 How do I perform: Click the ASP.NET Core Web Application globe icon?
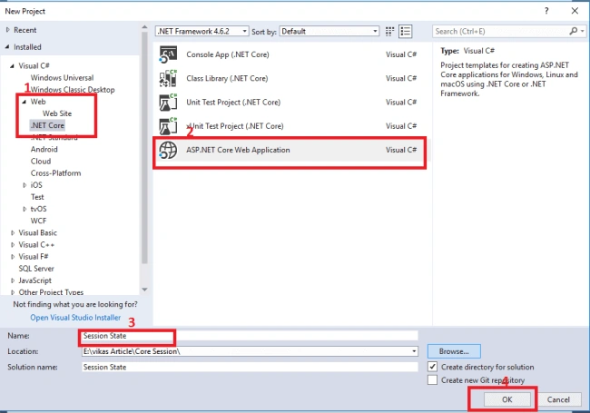click(168, 150)
